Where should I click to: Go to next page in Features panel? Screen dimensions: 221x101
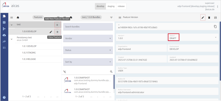(x=51, y=97)
